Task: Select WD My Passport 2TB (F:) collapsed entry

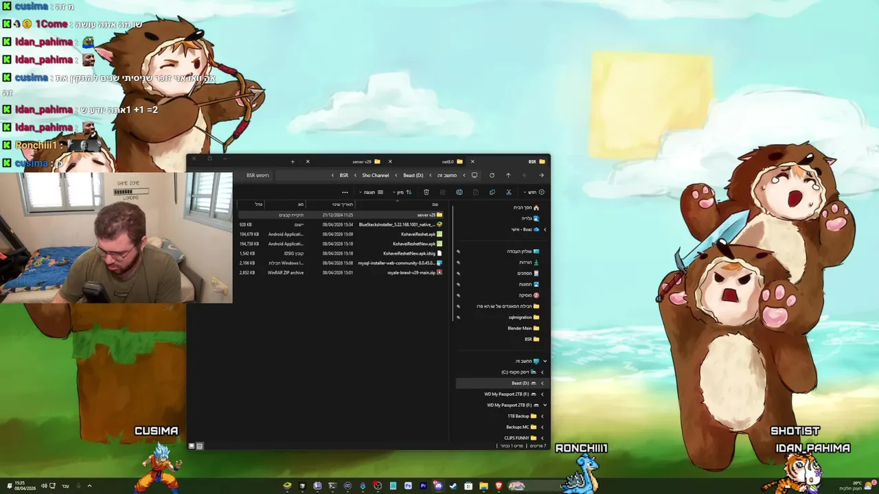Action: 510,394
